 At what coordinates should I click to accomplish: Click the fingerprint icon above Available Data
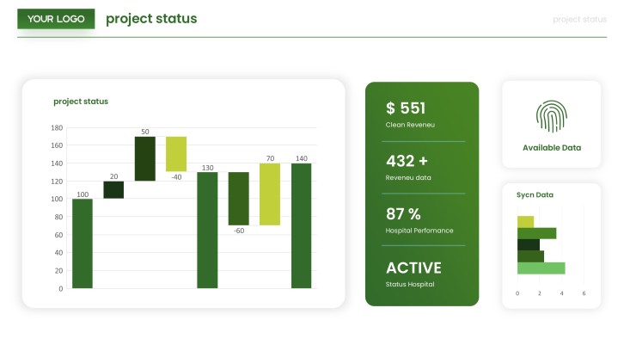pyautogui.click(x=551, y=116)
